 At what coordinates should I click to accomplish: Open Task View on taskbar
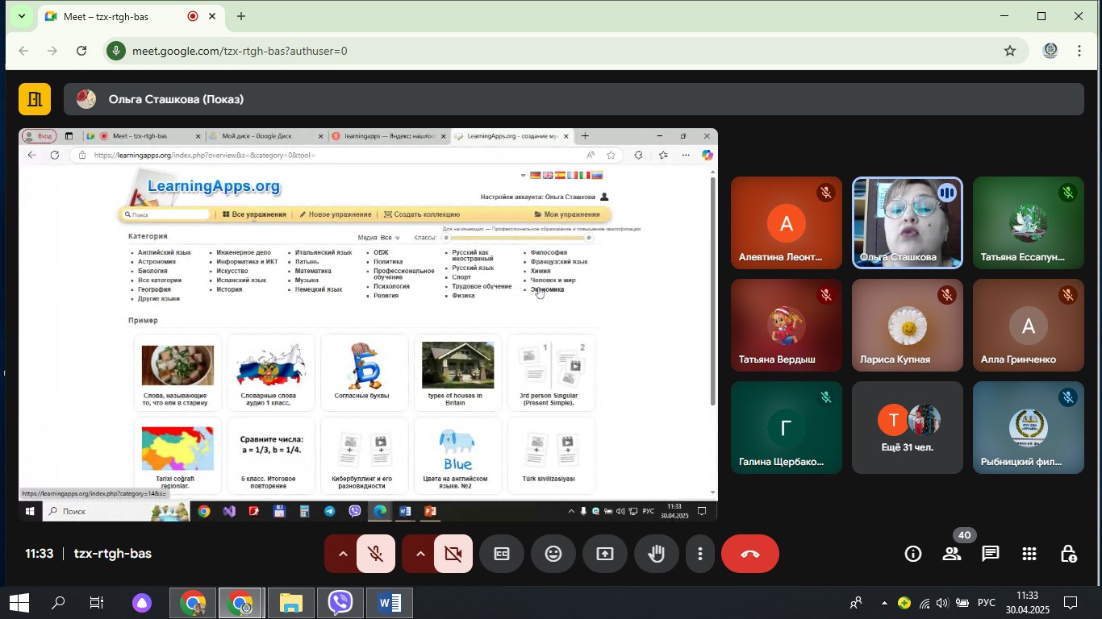click(x=97, y=603)
